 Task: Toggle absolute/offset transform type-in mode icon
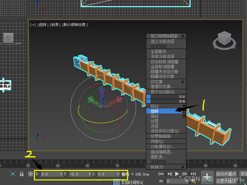[x=30, y=174]
